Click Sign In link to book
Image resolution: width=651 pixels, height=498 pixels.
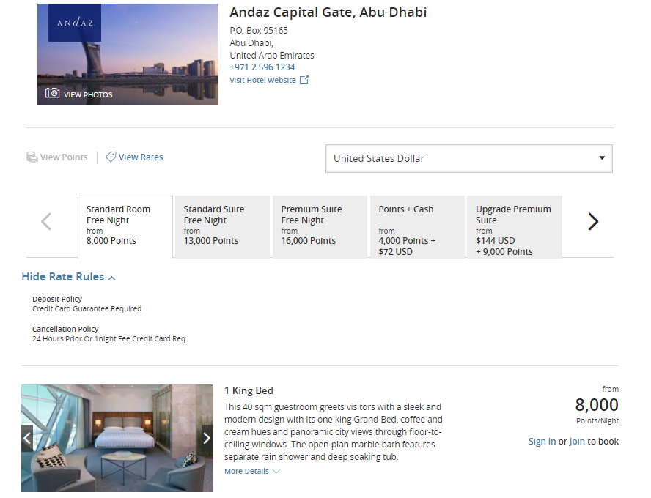542,442
